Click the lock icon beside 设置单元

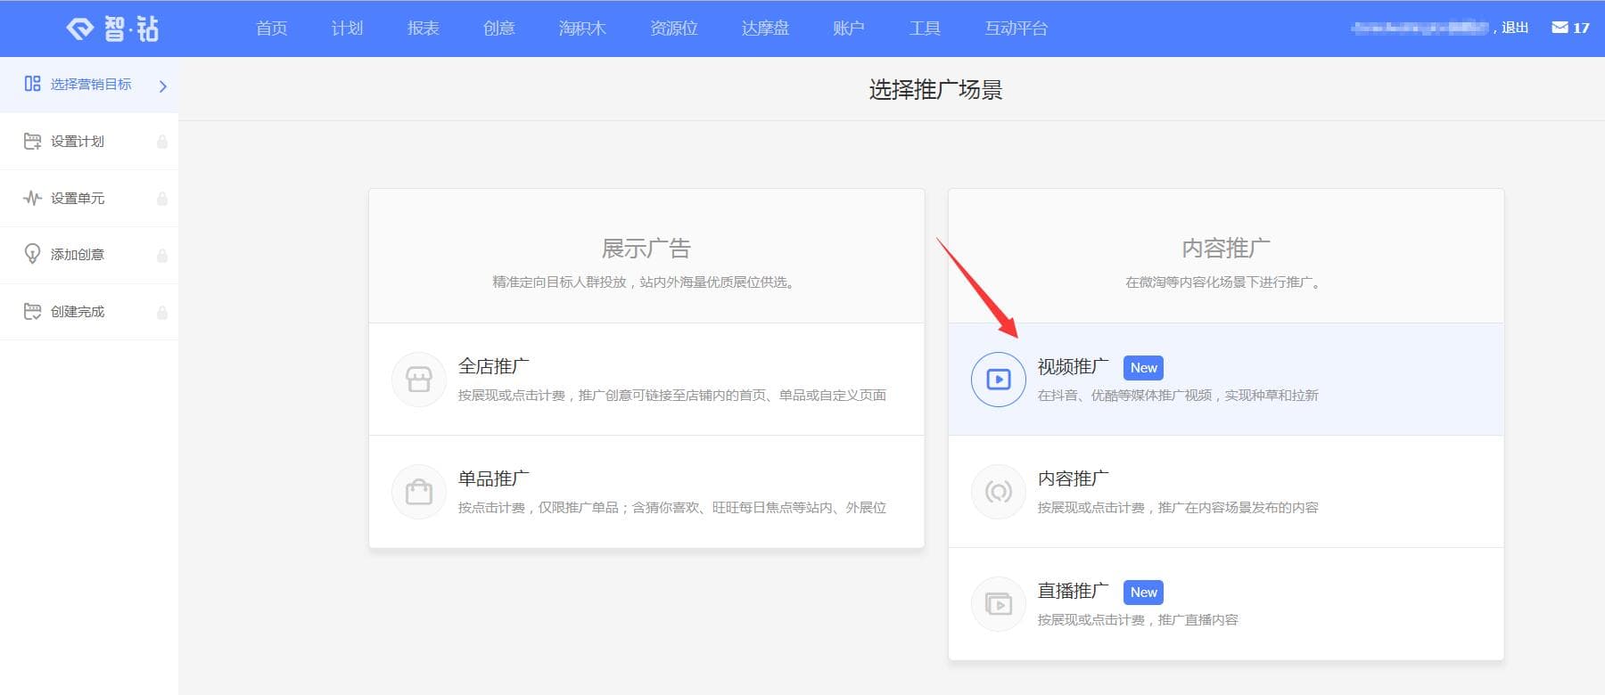pos(162,199)
